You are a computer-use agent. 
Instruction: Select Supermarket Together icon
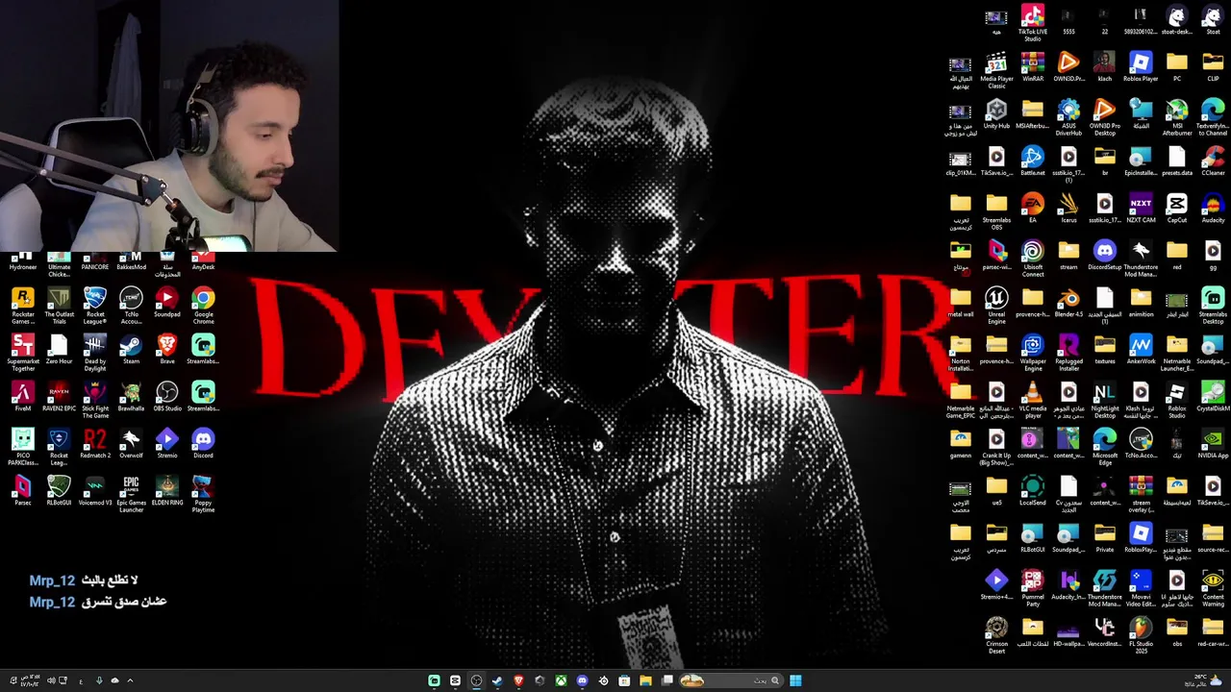pos(22,352)
